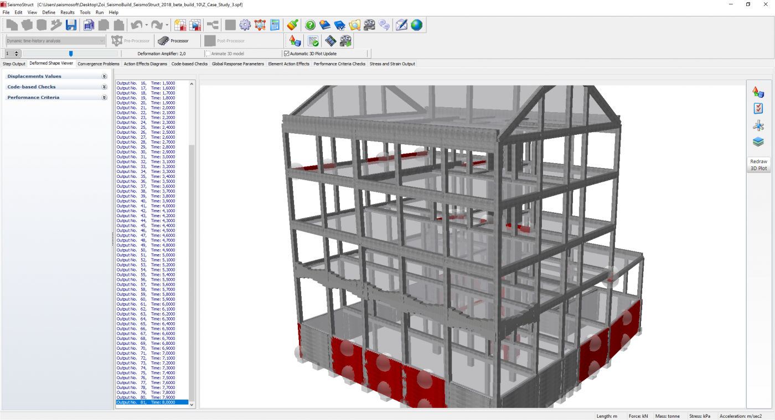The height and width of the screenshot is (420, 775).
Task: Click the Post-Processor button
Action: coord(224,41)
